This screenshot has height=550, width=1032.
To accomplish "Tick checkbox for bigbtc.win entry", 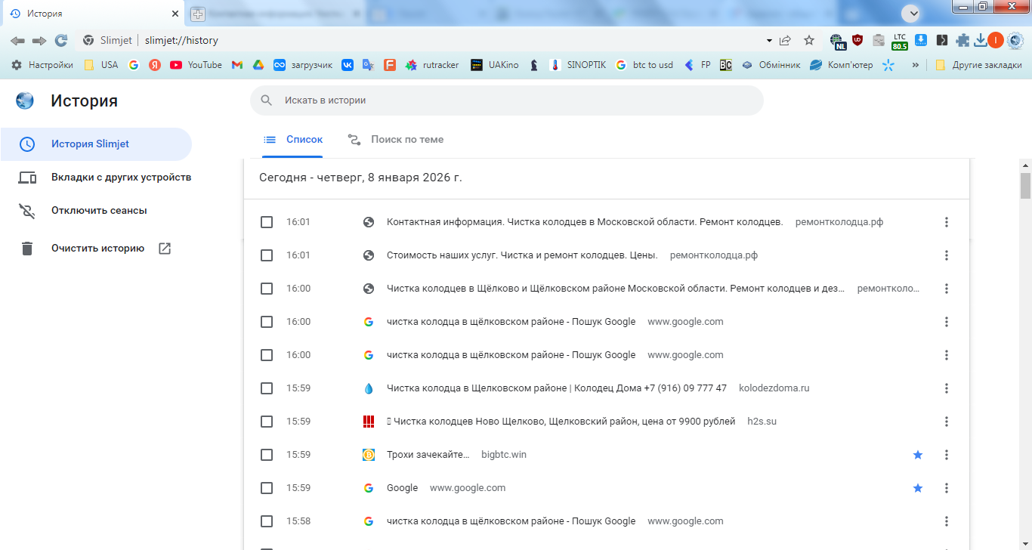I will (x=267, y=455).
